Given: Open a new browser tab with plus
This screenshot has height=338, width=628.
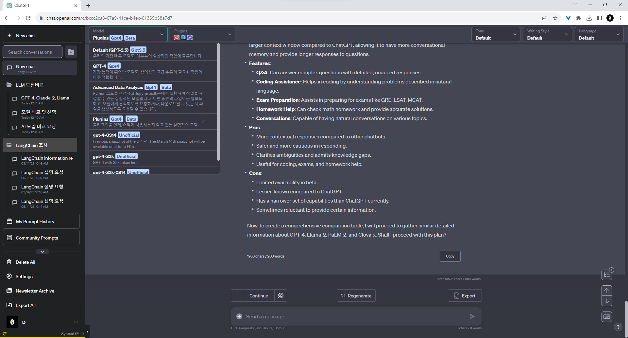Looking at the screenshot, I should (x=88, y=6).
